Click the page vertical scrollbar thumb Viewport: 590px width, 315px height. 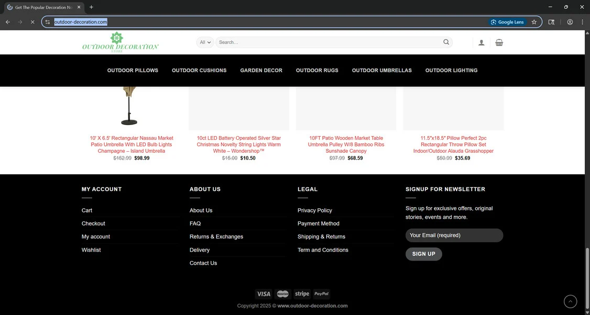[x=587, y=279]
